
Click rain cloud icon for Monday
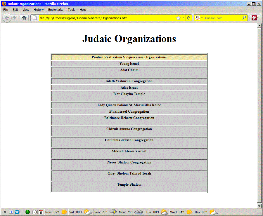point(139,212)
